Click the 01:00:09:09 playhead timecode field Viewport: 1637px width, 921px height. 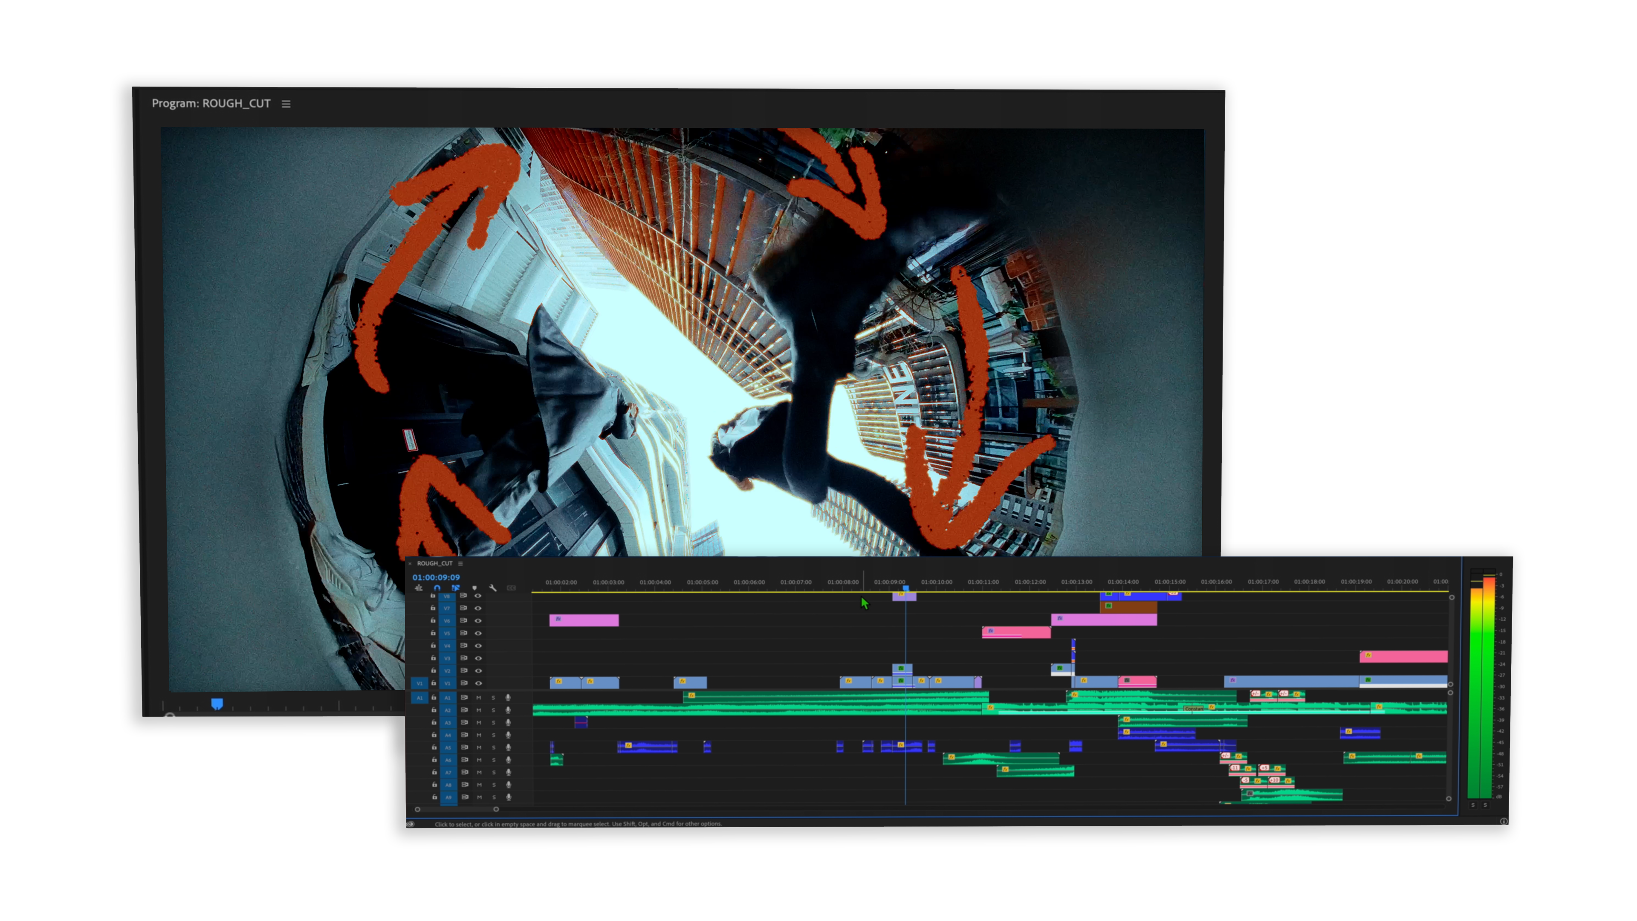click(436, 577)
